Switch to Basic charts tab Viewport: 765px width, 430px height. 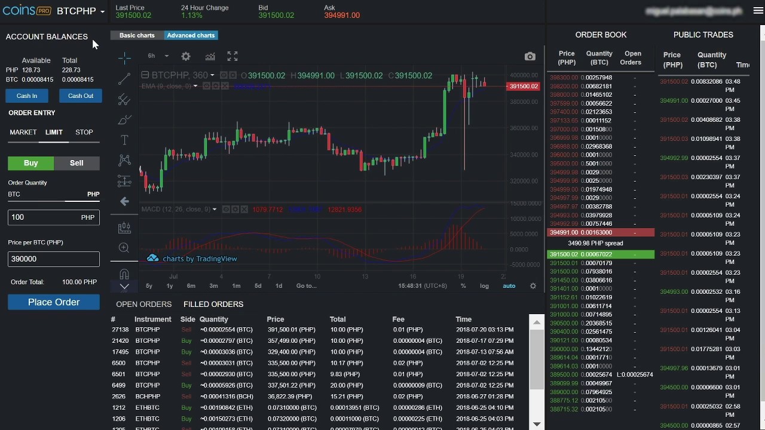pyautogui.click(x=137, y=35)
